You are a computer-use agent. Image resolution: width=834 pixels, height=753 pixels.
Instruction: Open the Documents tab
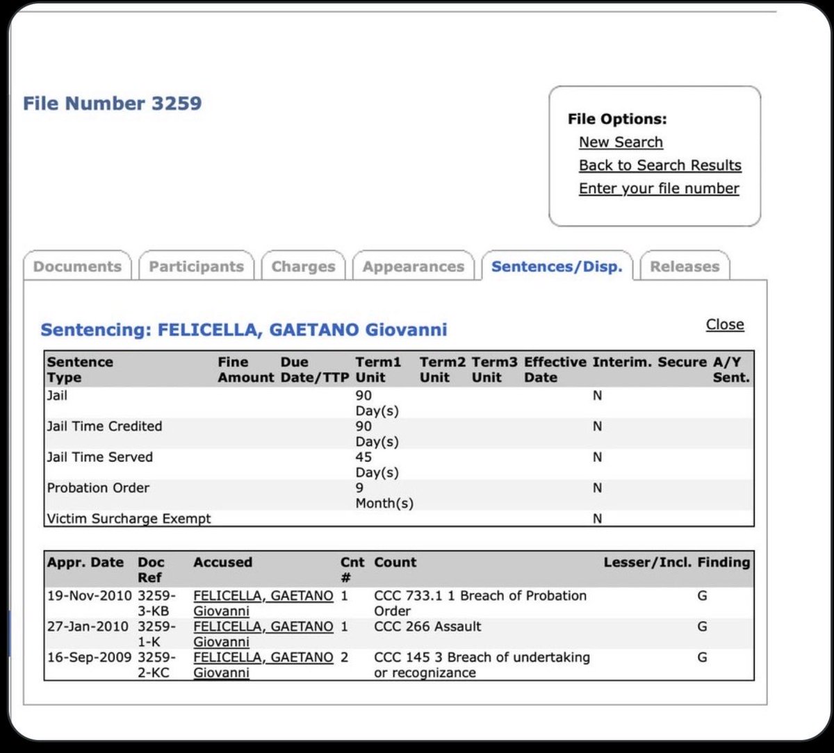pos(77,266)
